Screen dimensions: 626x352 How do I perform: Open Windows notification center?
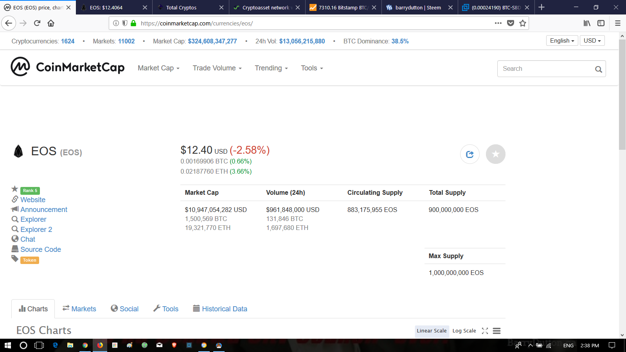[x=612, y=345]
